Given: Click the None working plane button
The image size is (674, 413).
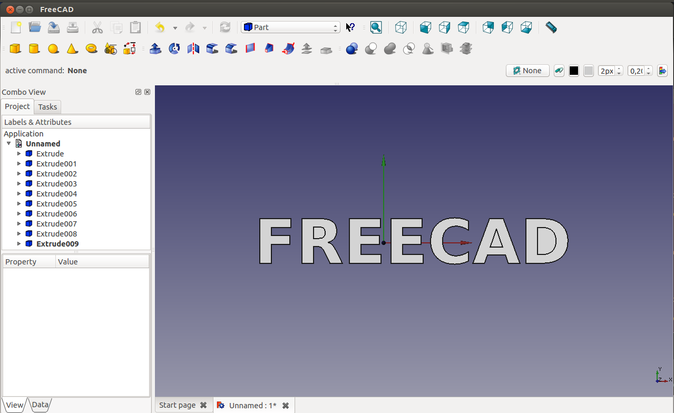Looking at the screenshot, I should pos(528,71).
